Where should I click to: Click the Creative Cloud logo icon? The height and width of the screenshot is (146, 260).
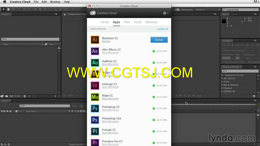coord(93,13)
